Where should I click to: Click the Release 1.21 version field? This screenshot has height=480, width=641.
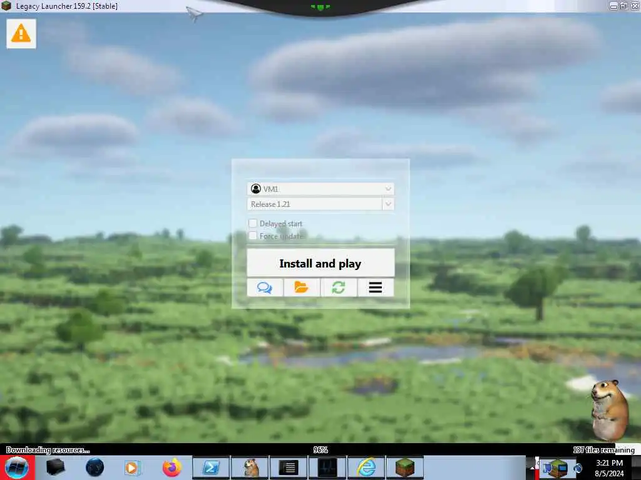tap(314, 204)
